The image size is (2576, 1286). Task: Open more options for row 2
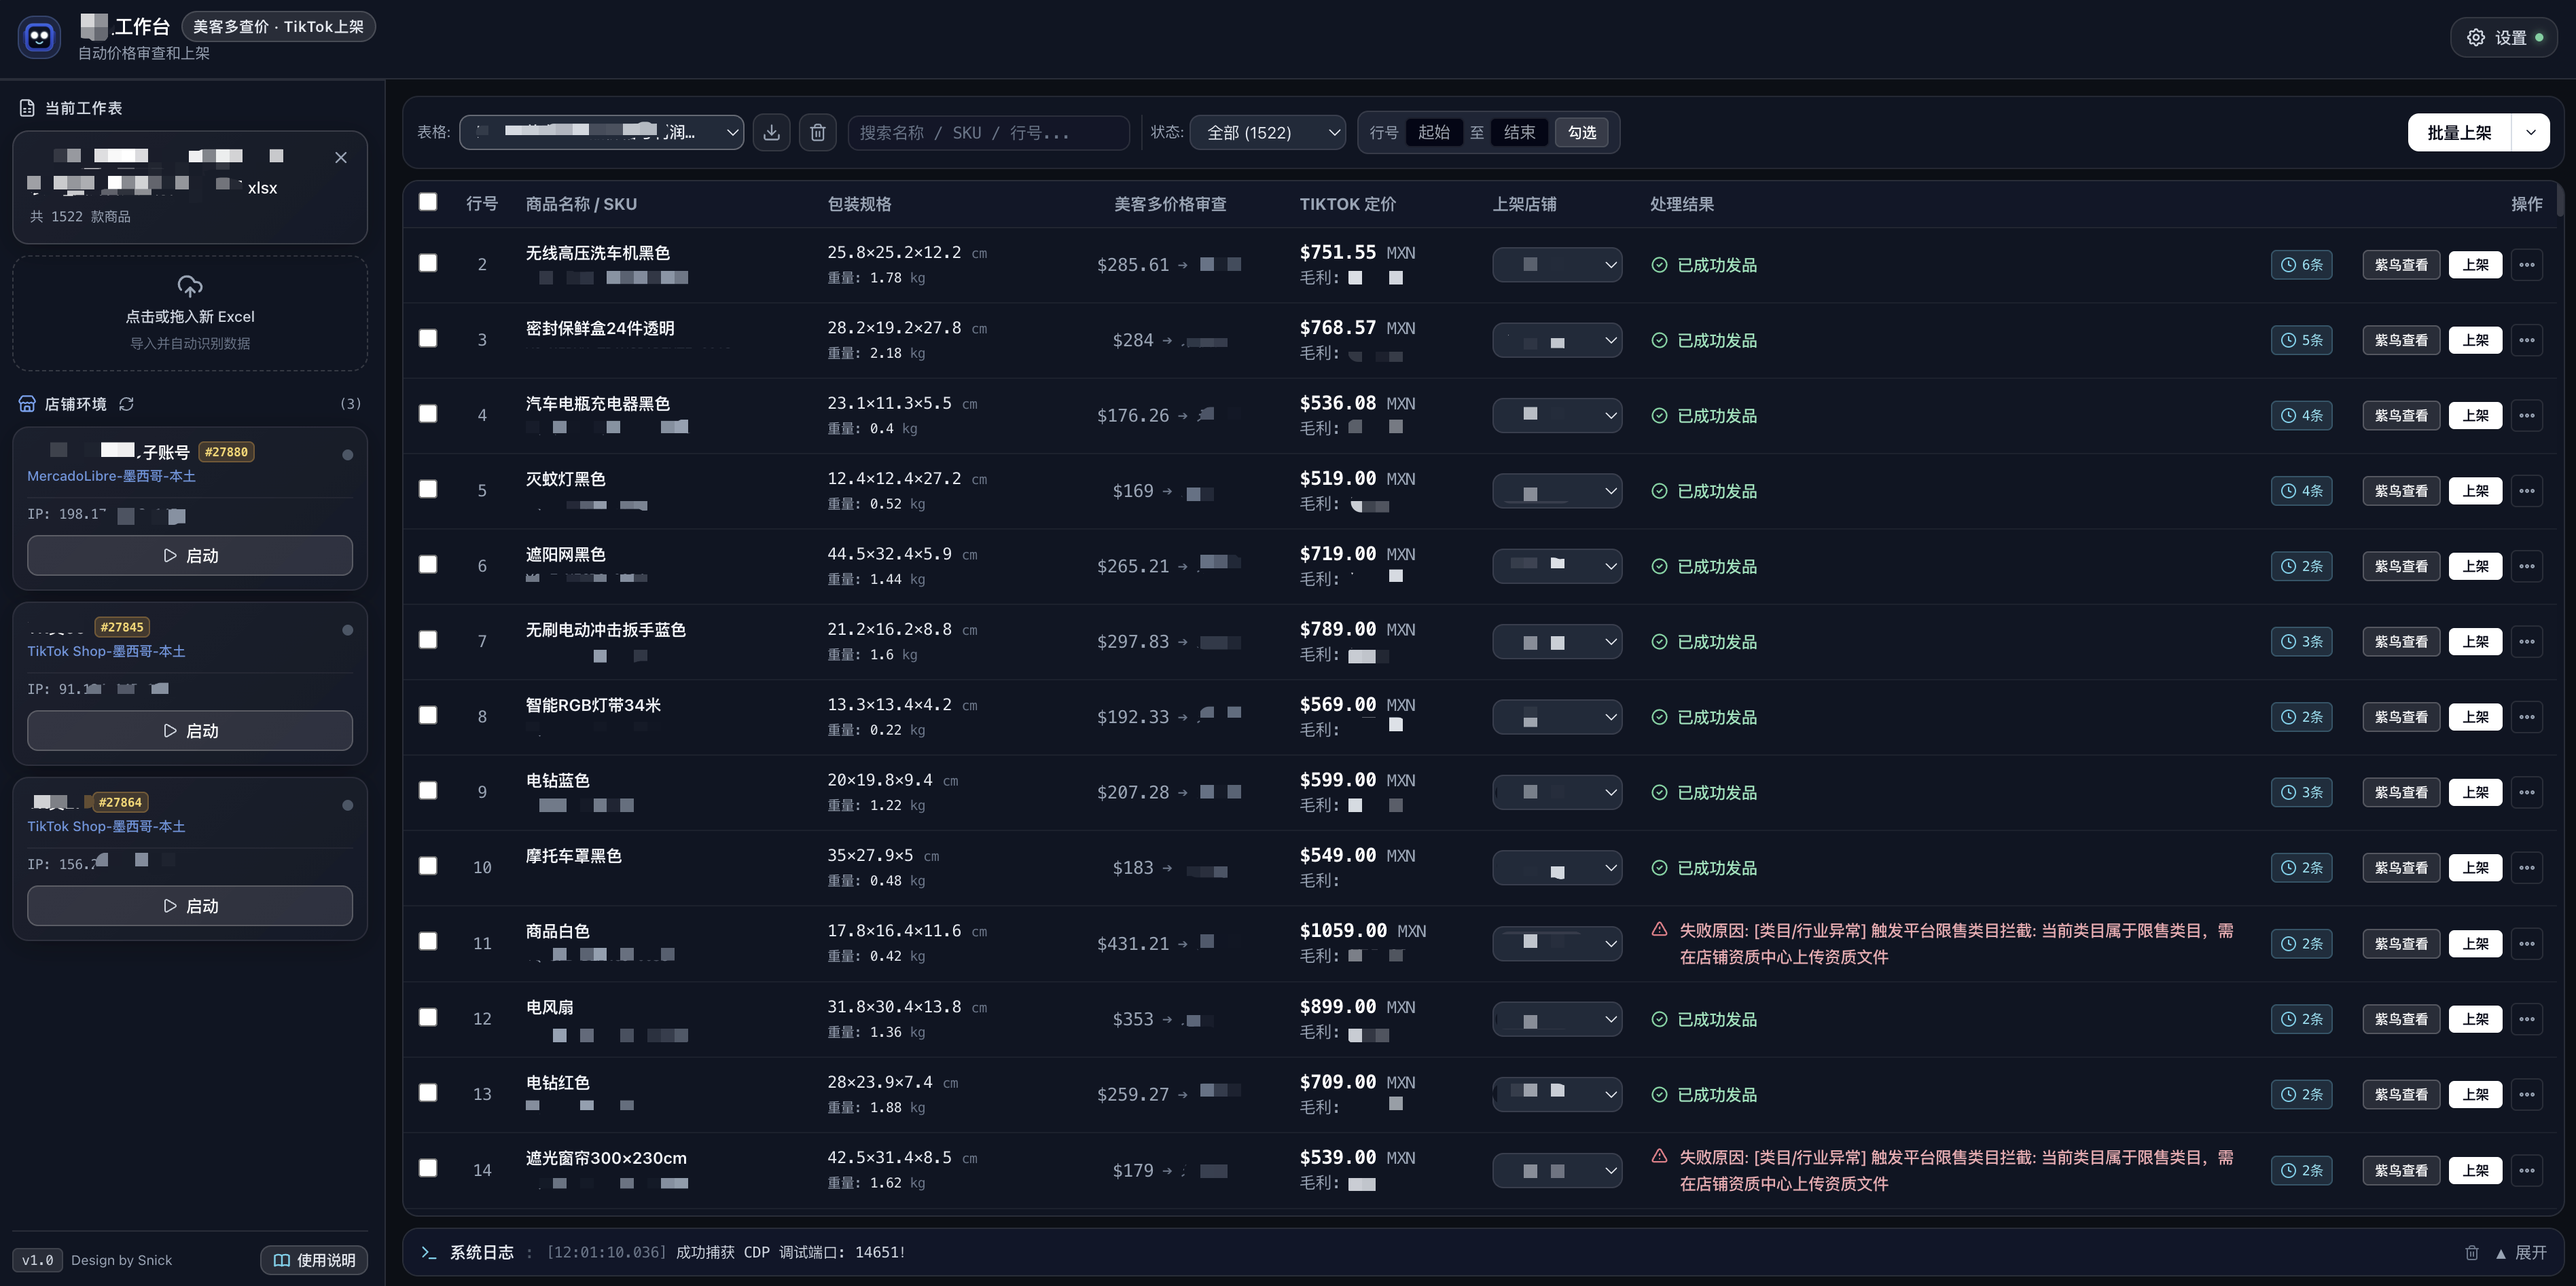pyautogui.click(x=2527, y=265)
